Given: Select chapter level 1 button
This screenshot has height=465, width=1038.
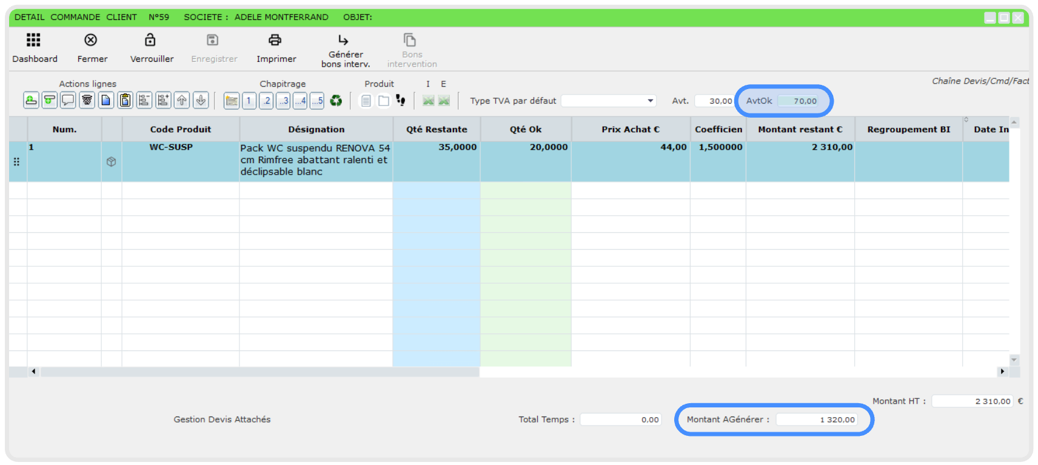Looking at the screenshot, I should pos(249,101).
